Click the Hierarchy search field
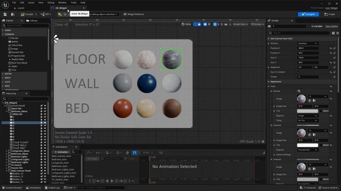Screen dimensions: 341x191 click(26, 99)
